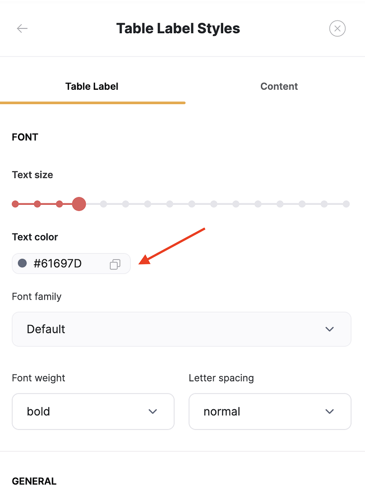365x496 pixels.
Task: Pick the gray stop right after slider handle
Action: (x=104, y=204)
